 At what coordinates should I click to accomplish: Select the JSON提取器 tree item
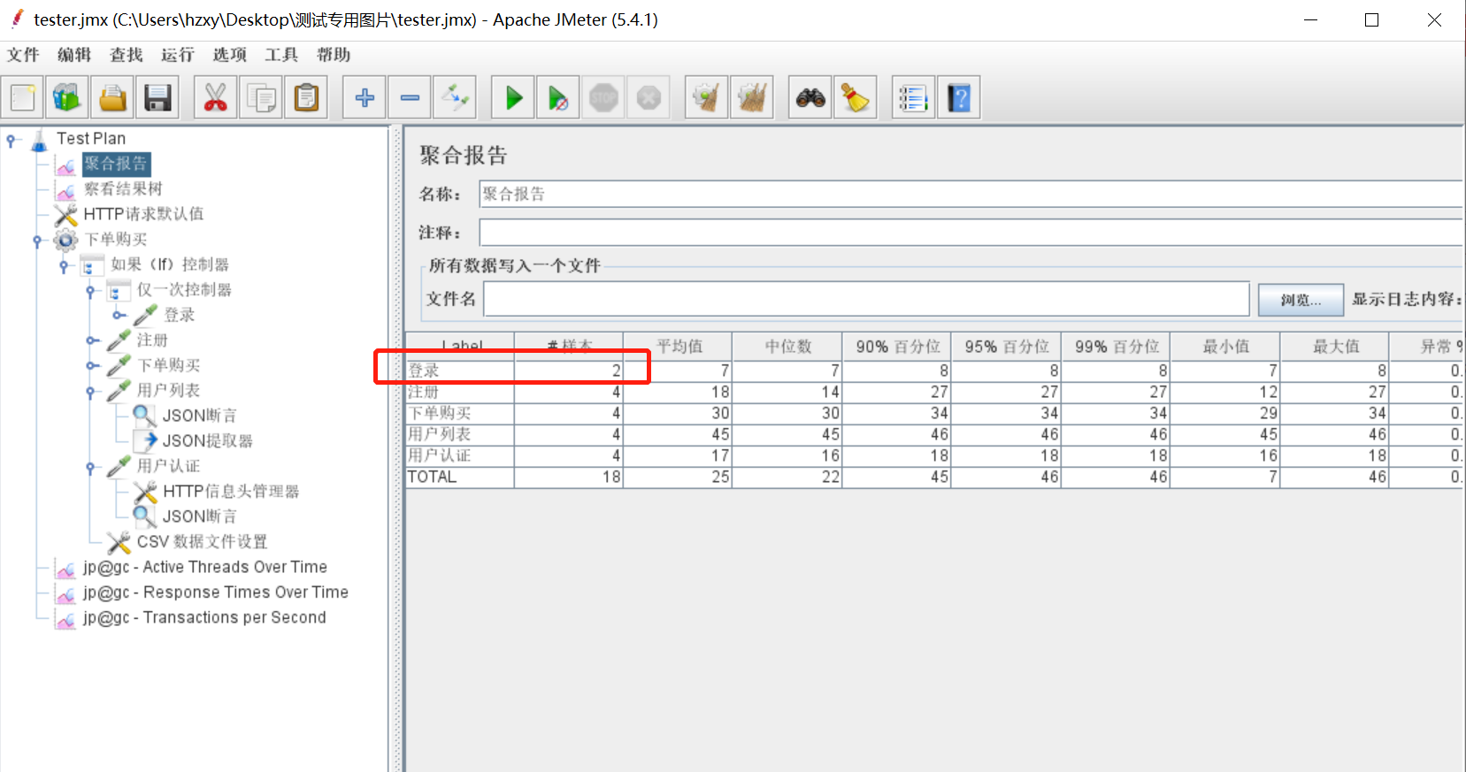(x=208, y=440)
